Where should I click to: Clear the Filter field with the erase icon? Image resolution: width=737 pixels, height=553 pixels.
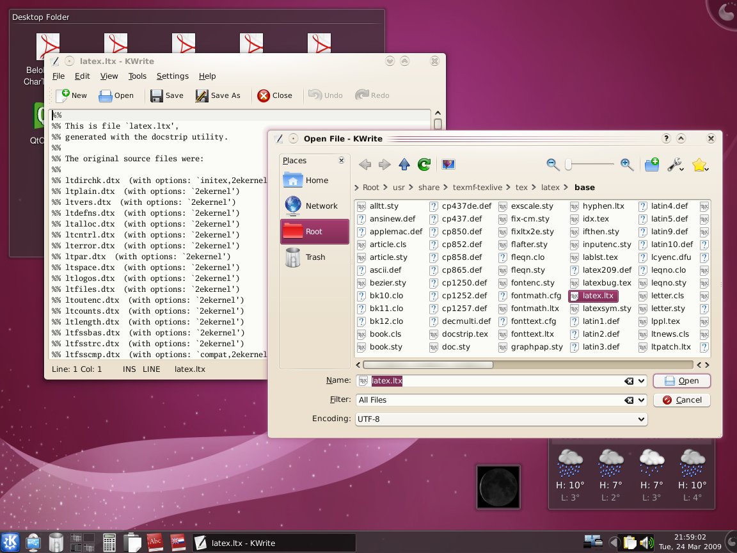[628, 400]
